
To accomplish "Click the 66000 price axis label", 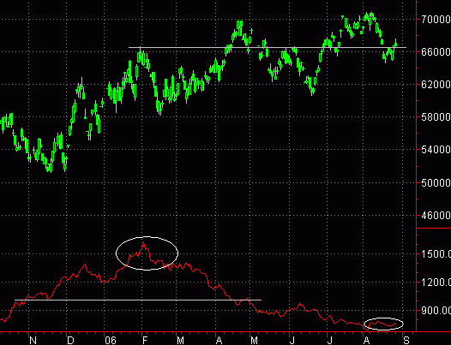I will [436, 52].
